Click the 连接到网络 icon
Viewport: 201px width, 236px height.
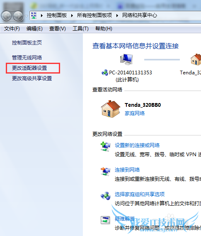[x=106, y=171]
